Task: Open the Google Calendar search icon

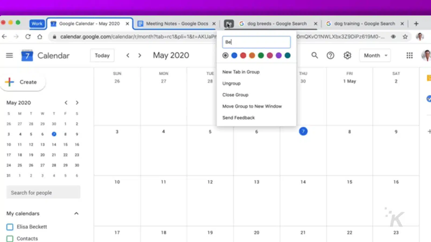Action: [315, 55]
